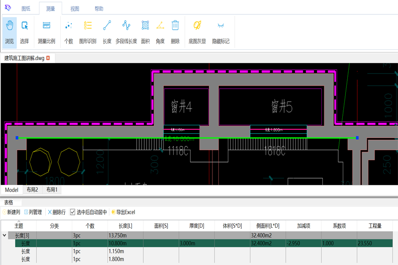Activate the 选择 (select) cursor tool
The width and height of the screenshot is (398, 265).
24,31
